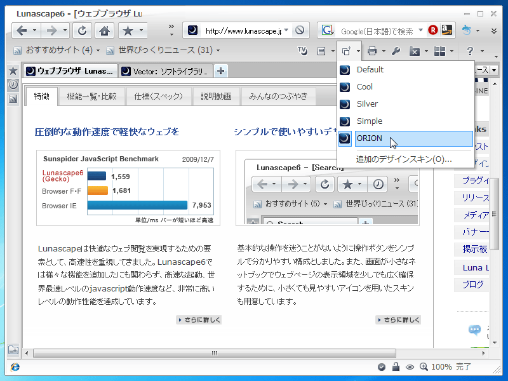Image resolution: width=508 pixels, height=381 pixels.
Task: Open the 説明動画 page tab
Action: click(216, 97)
